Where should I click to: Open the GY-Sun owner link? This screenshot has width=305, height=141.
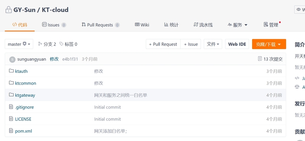[24, 10]
